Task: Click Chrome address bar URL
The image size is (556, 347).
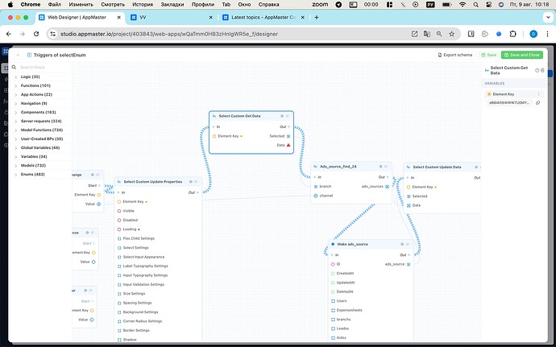Action: click(169, 34)
